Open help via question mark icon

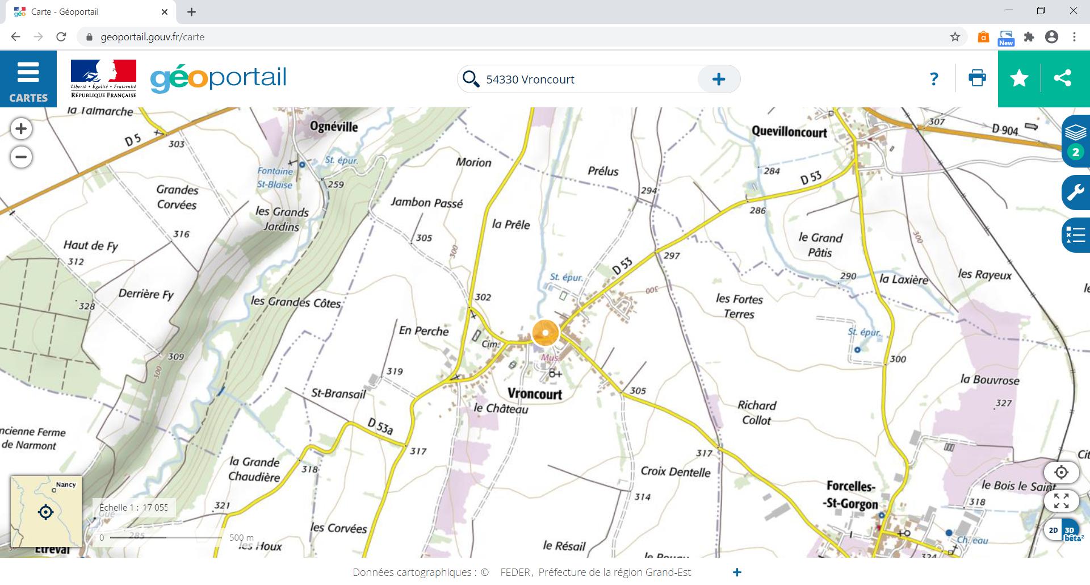[x=934, y=79]
